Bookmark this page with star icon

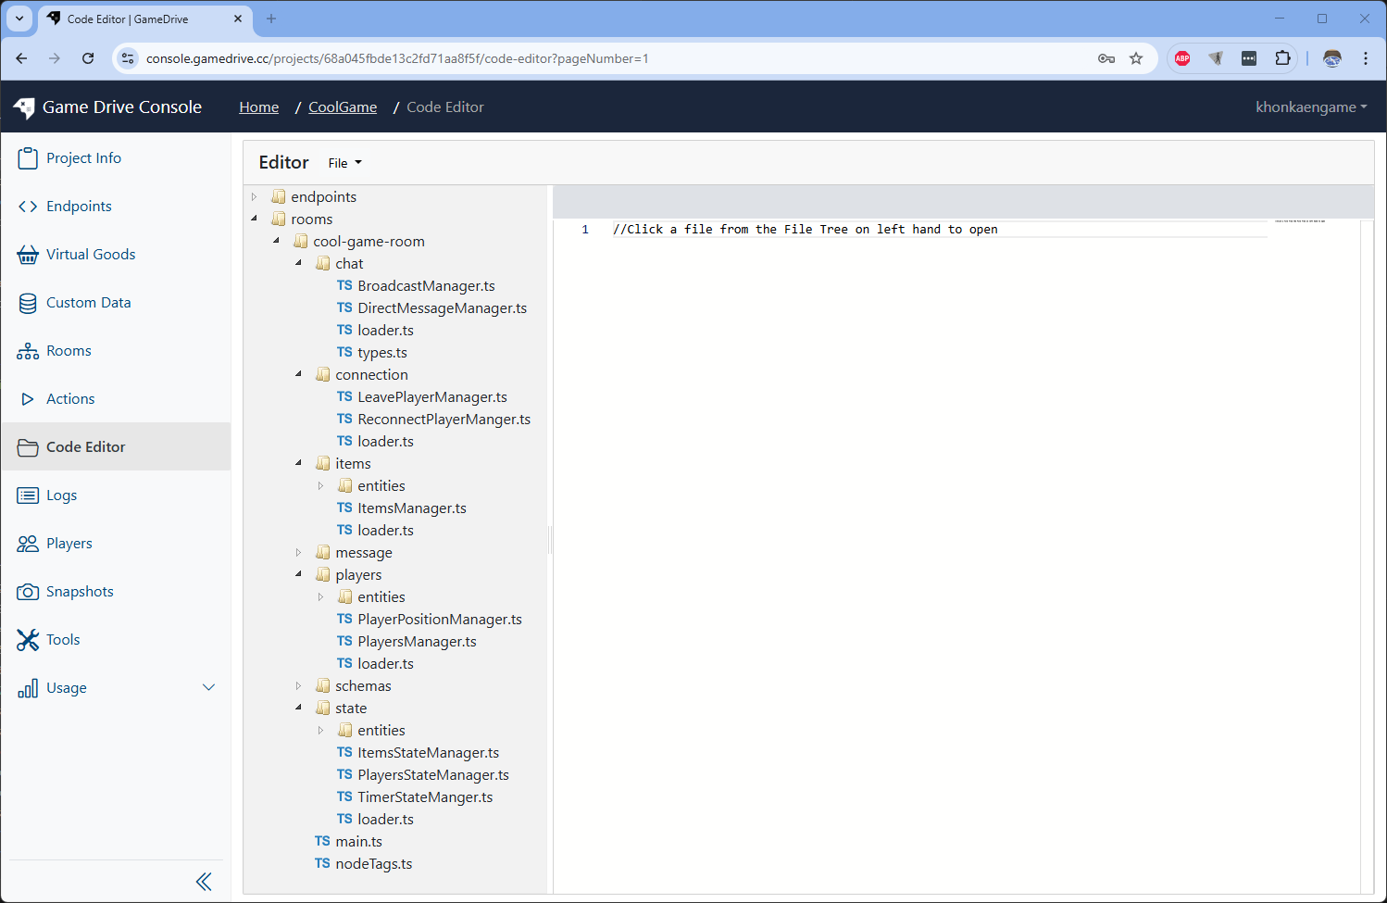point(1136,58)
